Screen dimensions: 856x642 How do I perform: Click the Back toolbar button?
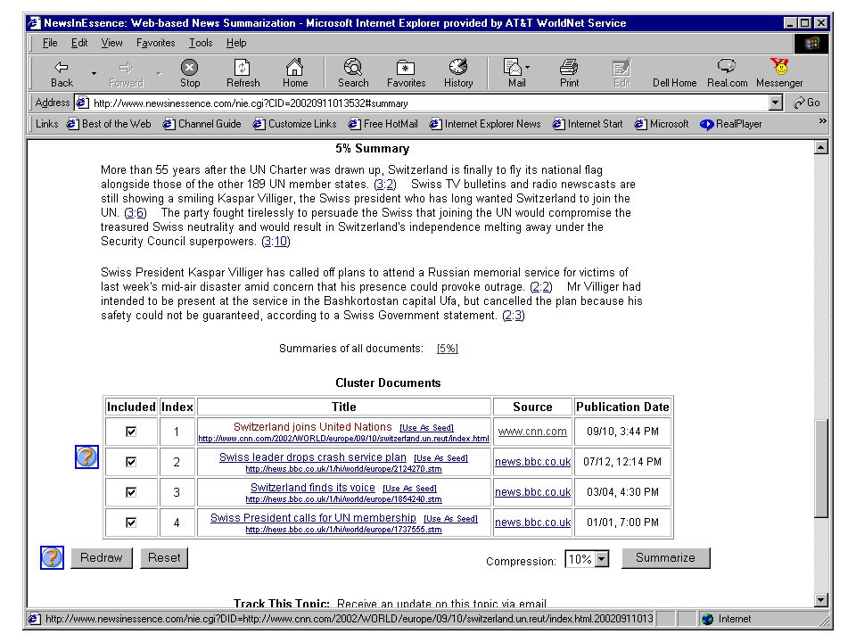pos(62,73)
